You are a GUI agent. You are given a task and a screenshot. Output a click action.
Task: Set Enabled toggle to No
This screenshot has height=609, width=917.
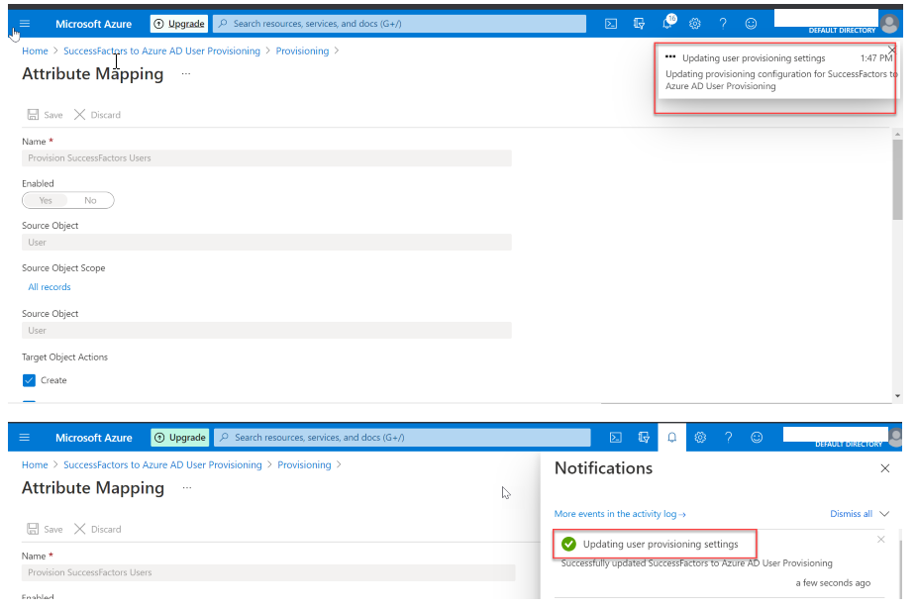point(90,200)
